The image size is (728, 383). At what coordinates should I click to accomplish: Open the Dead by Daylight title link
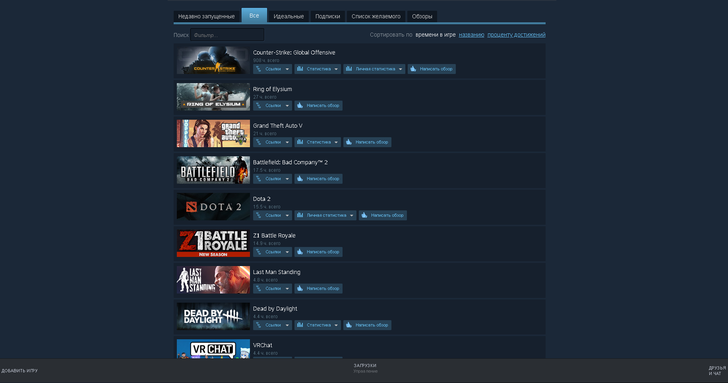(275, 309)
